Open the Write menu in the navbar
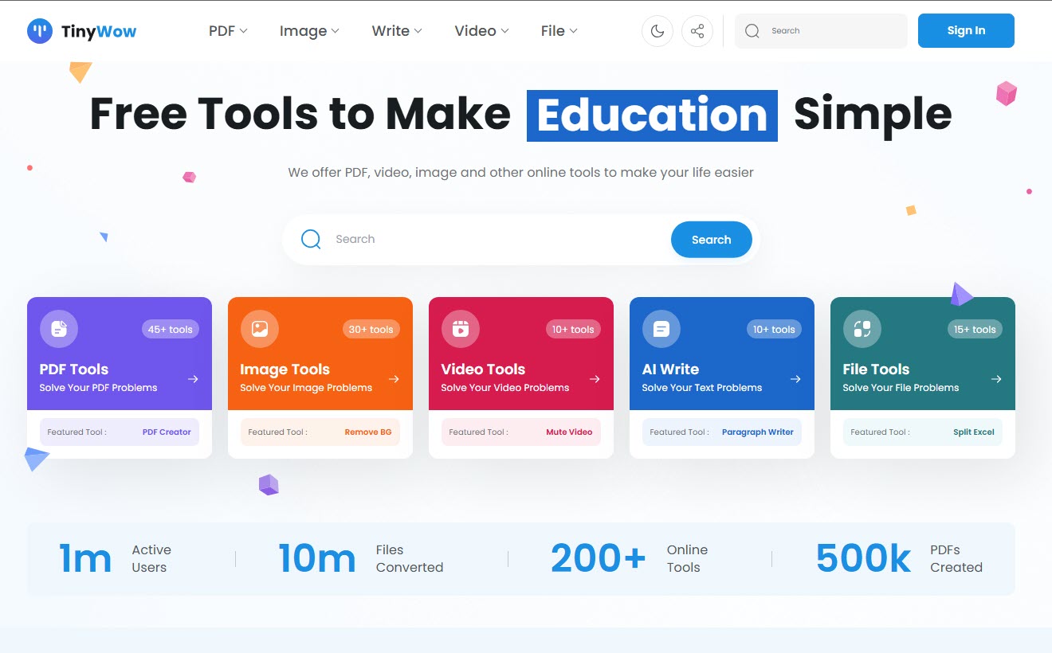 [x=397, y=31]
